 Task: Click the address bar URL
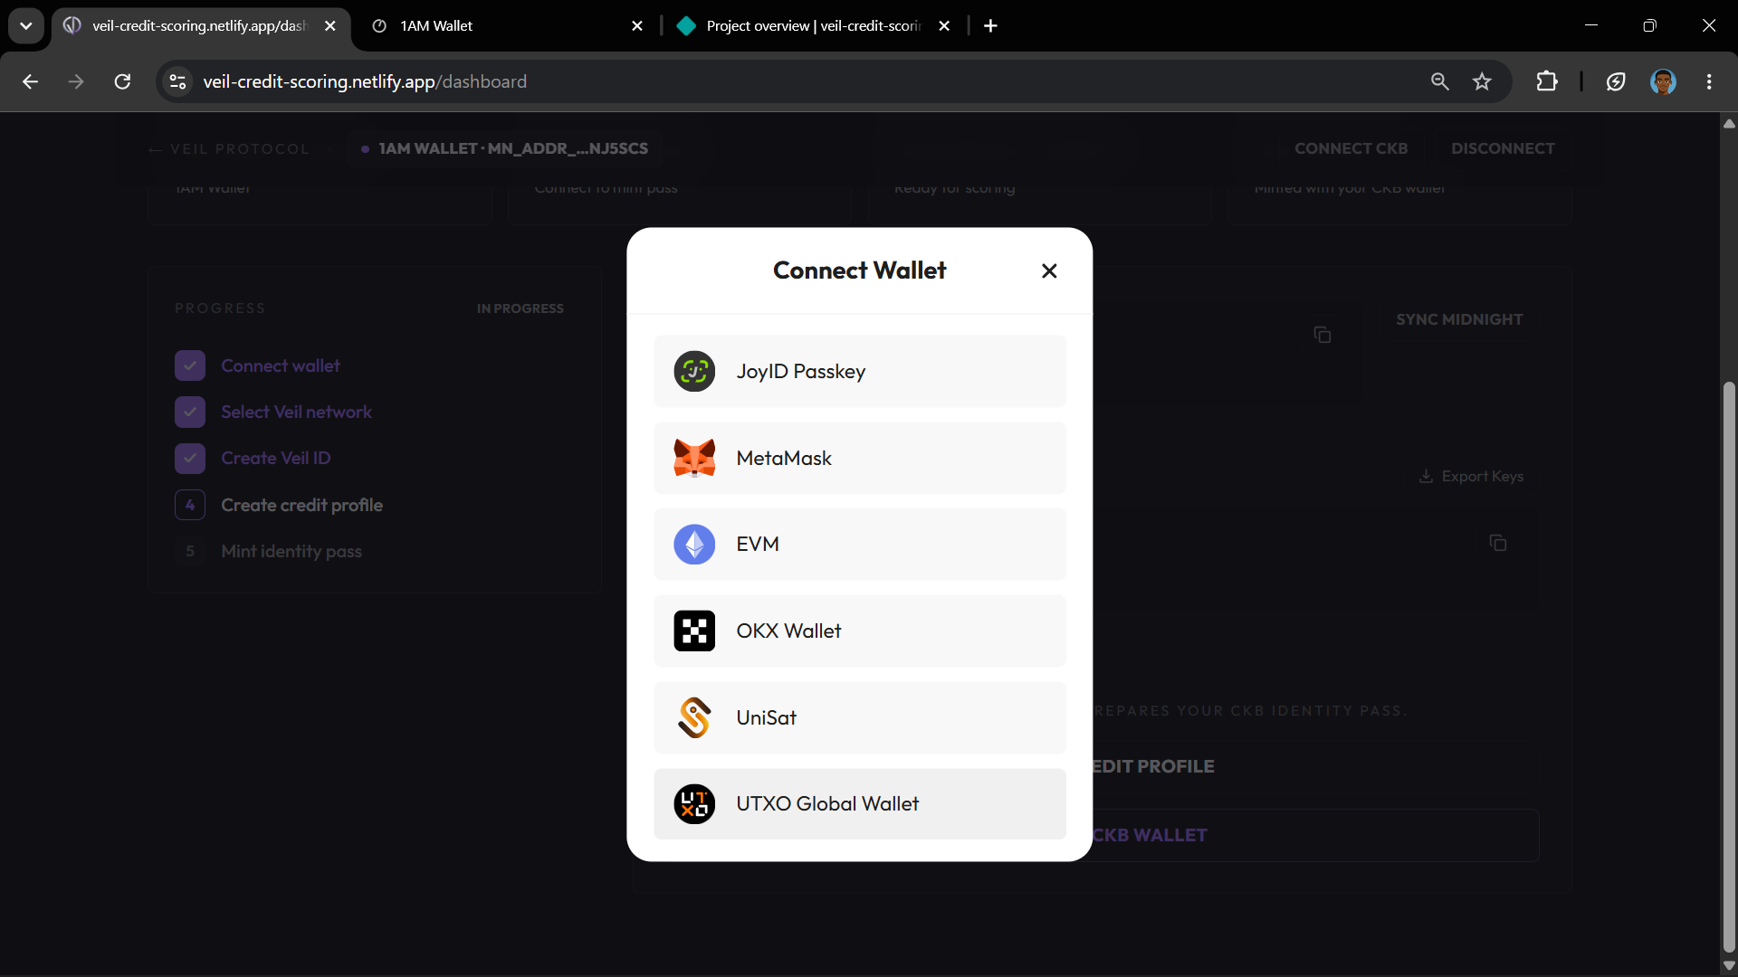(x=365, y=81)
